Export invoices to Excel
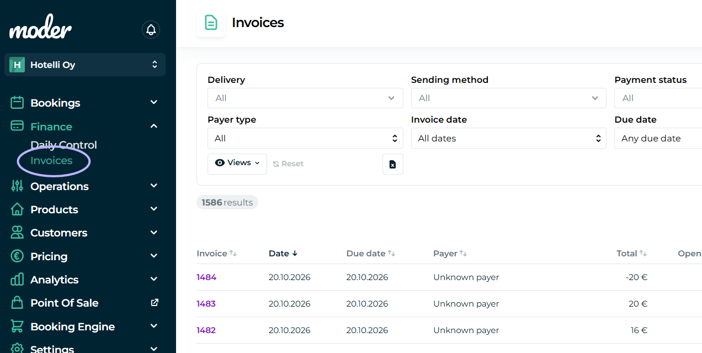Screen dimensions: 702x353 392,164
